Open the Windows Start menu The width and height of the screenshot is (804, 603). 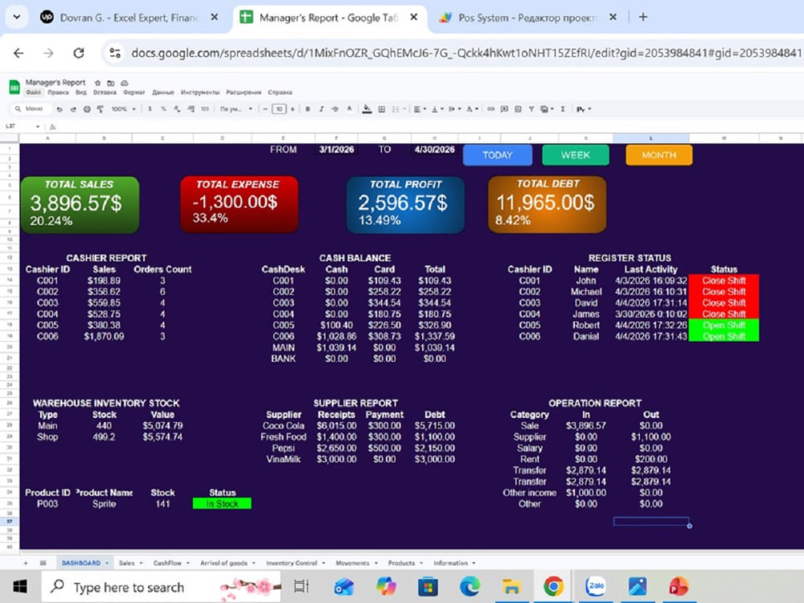coord(19,587)
